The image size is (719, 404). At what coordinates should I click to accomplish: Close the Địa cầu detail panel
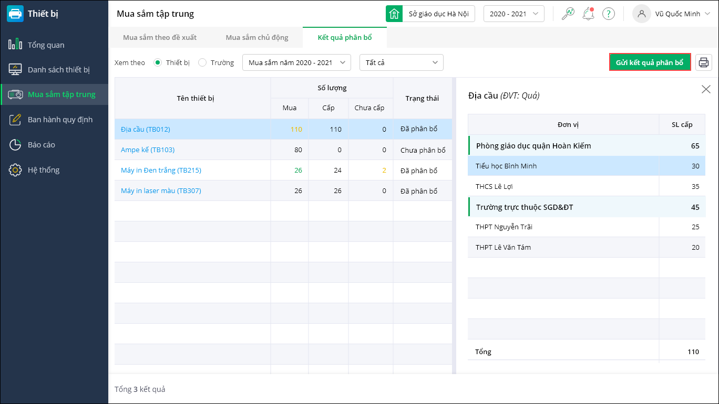pos(706,89)
